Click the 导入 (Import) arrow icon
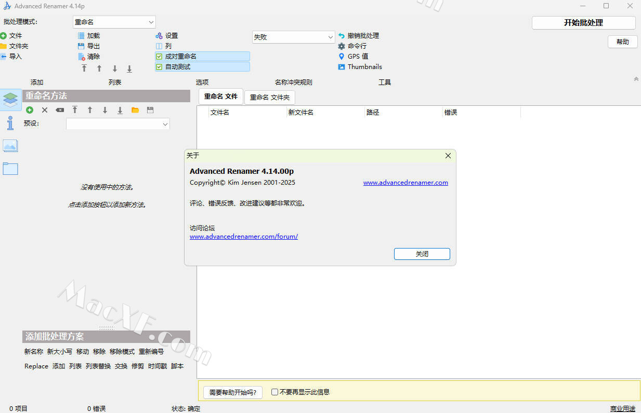Image resolution: width=641 pixels, height=413 pixels. click(x=3, y=57)
